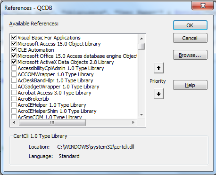Click OK to confirm references
This screenshot has width=216, height=175.
190,25
